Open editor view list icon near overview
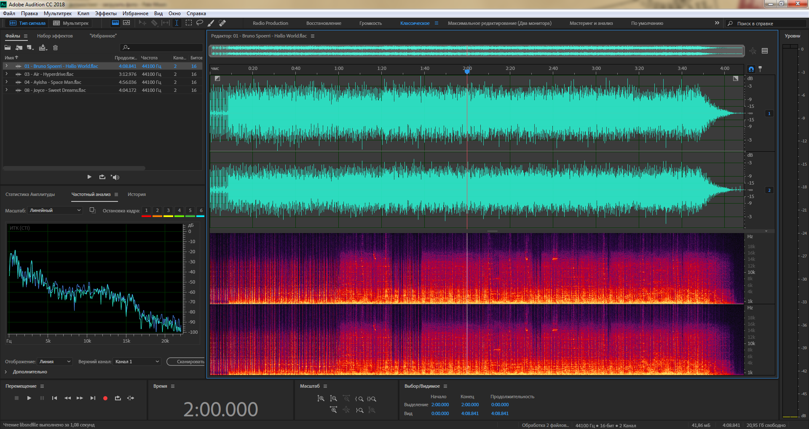The image size is (809, 429). (765, 51)
